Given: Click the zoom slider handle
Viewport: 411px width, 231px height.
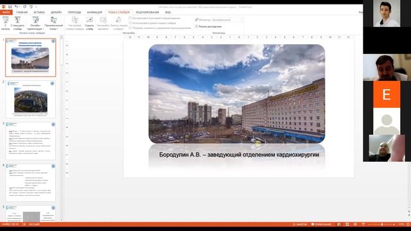Looking at the screenshot, I should [382, 225].
